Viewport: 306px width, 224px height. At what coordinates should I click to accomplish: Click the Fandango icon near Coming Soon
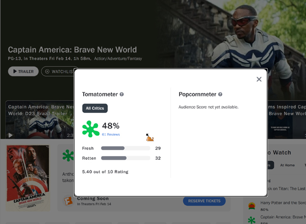pyautogui.click(x=68, y=201)
